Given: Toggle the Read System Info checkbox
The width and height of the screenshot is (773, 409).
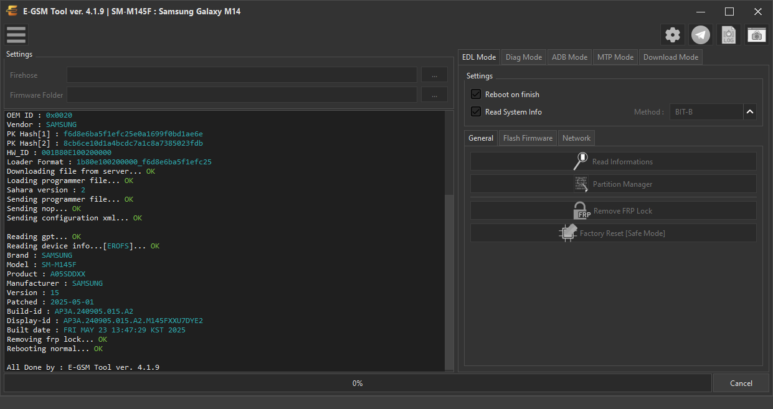Looking at the screenshot, I should point(476,112).
